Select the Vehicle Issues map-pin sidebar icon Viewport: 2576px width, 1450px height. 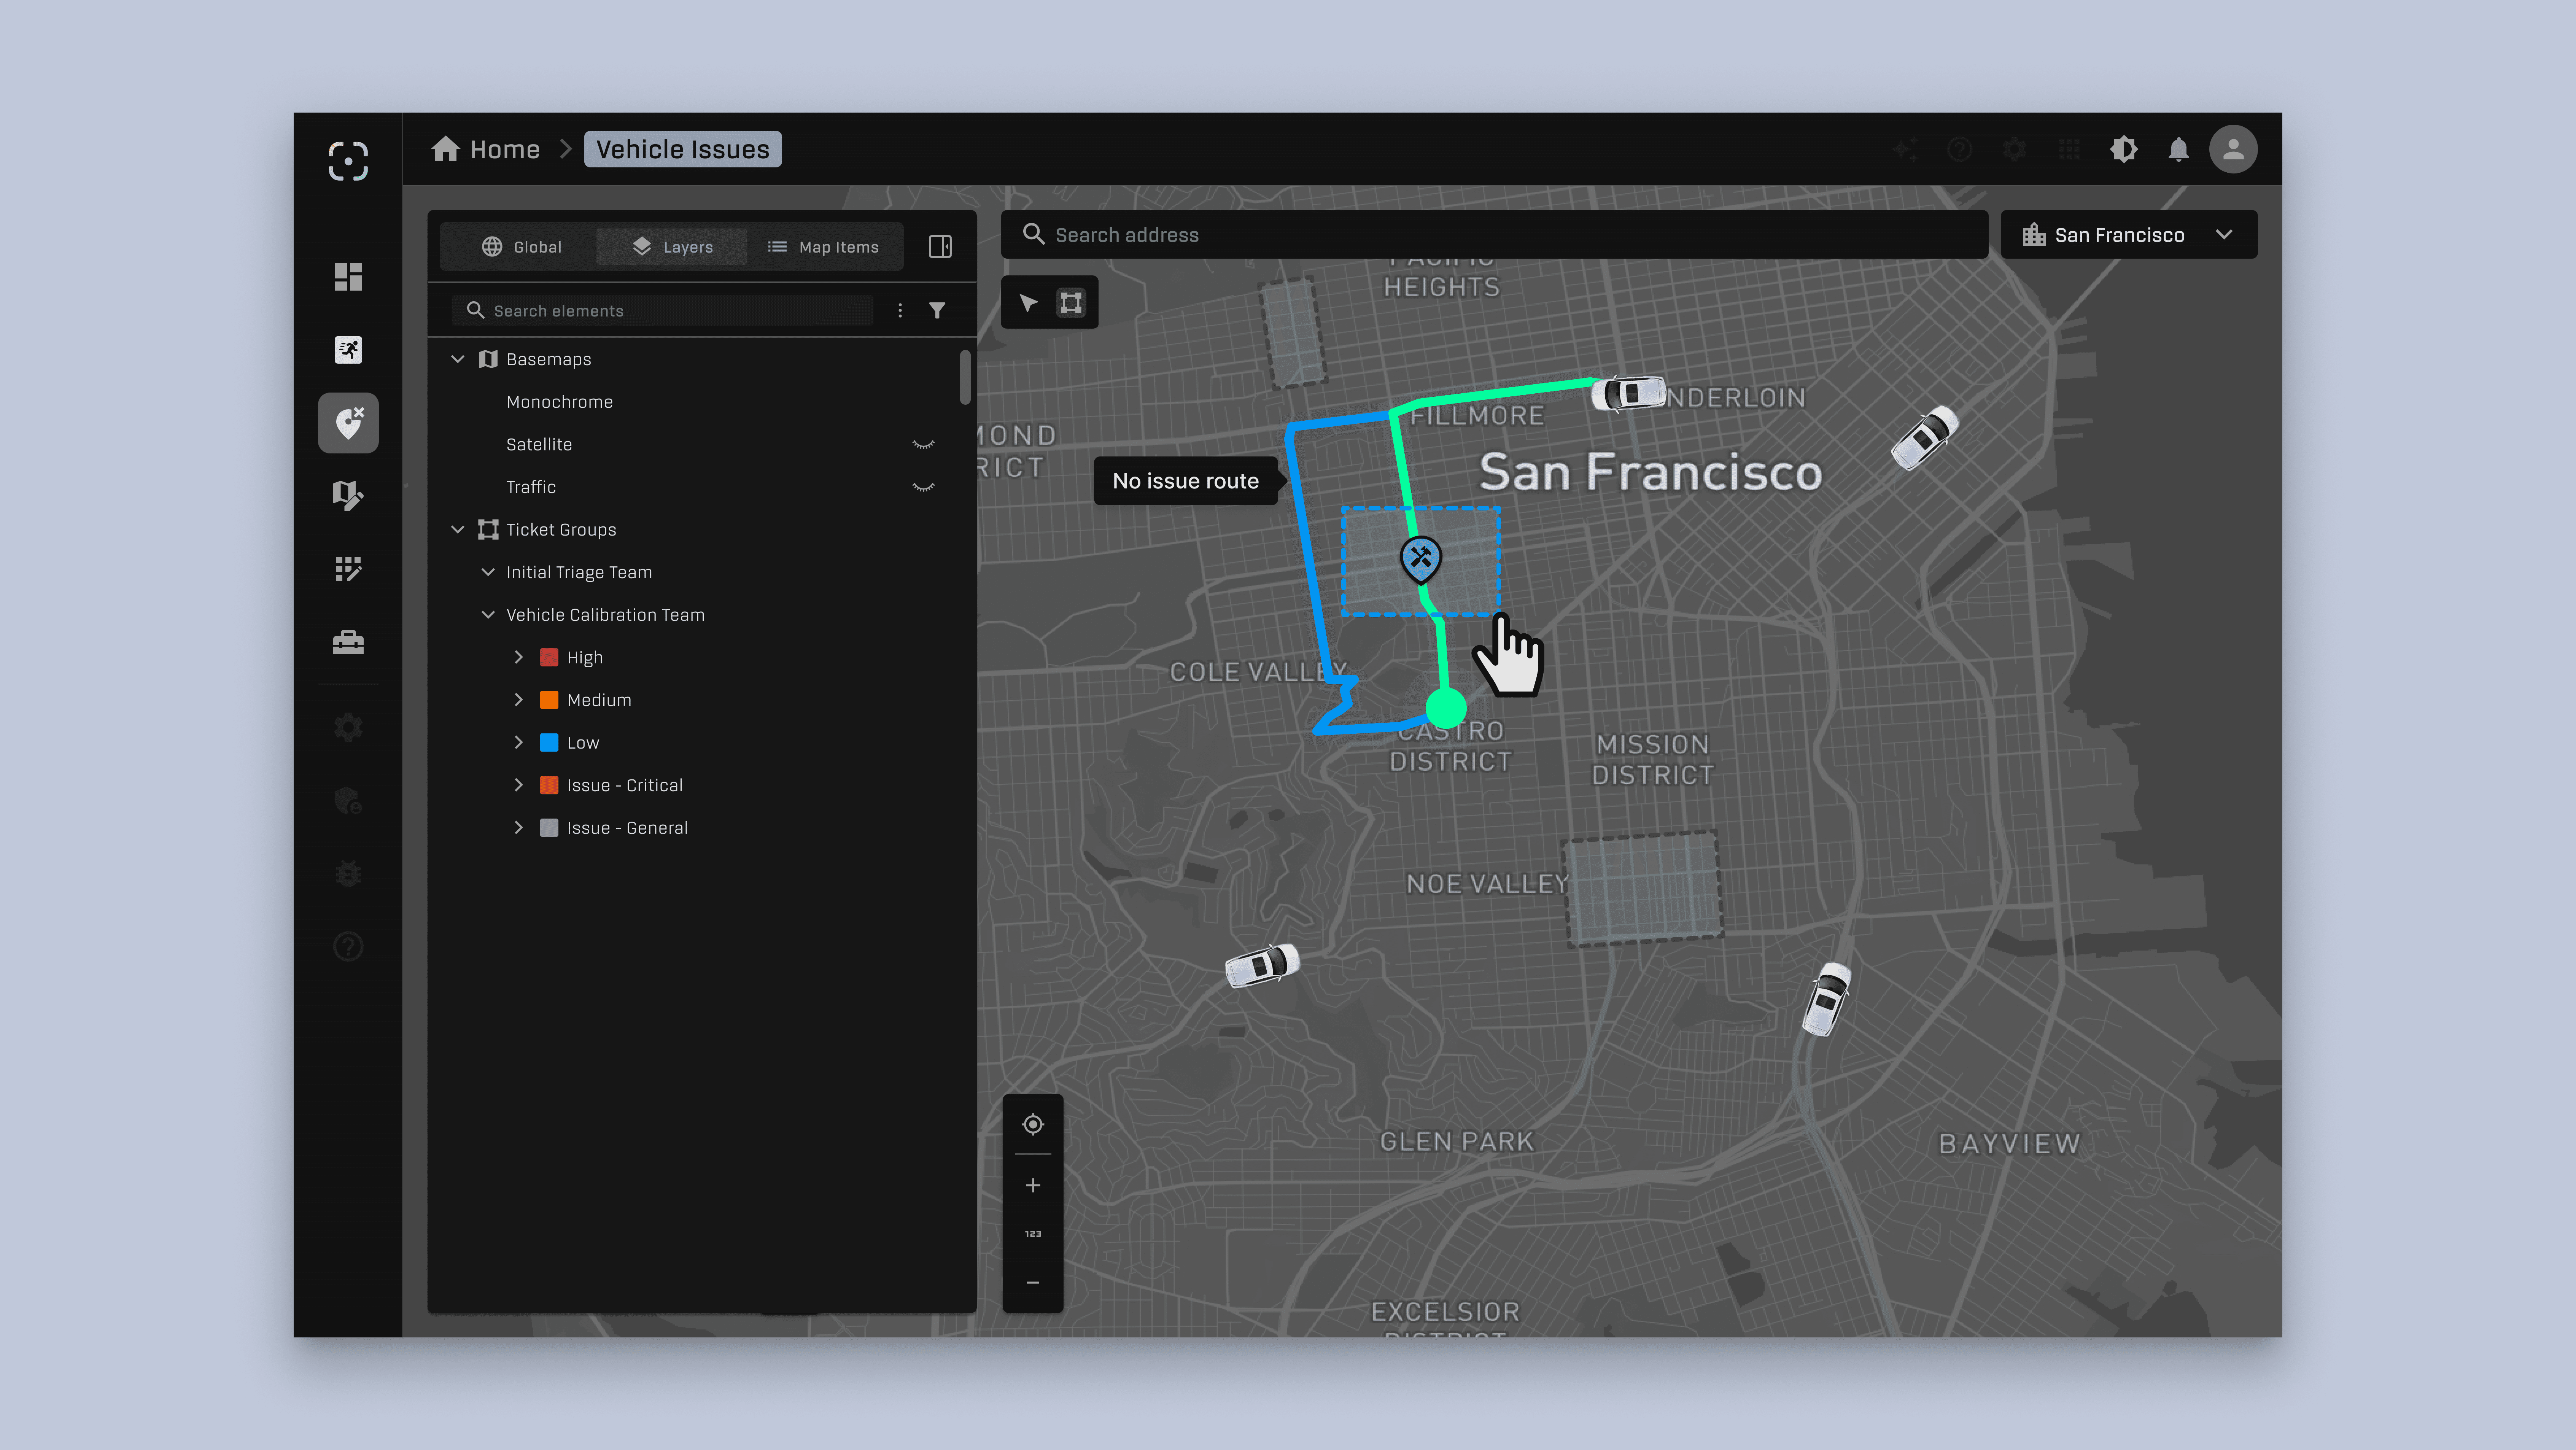click(348, 423)
